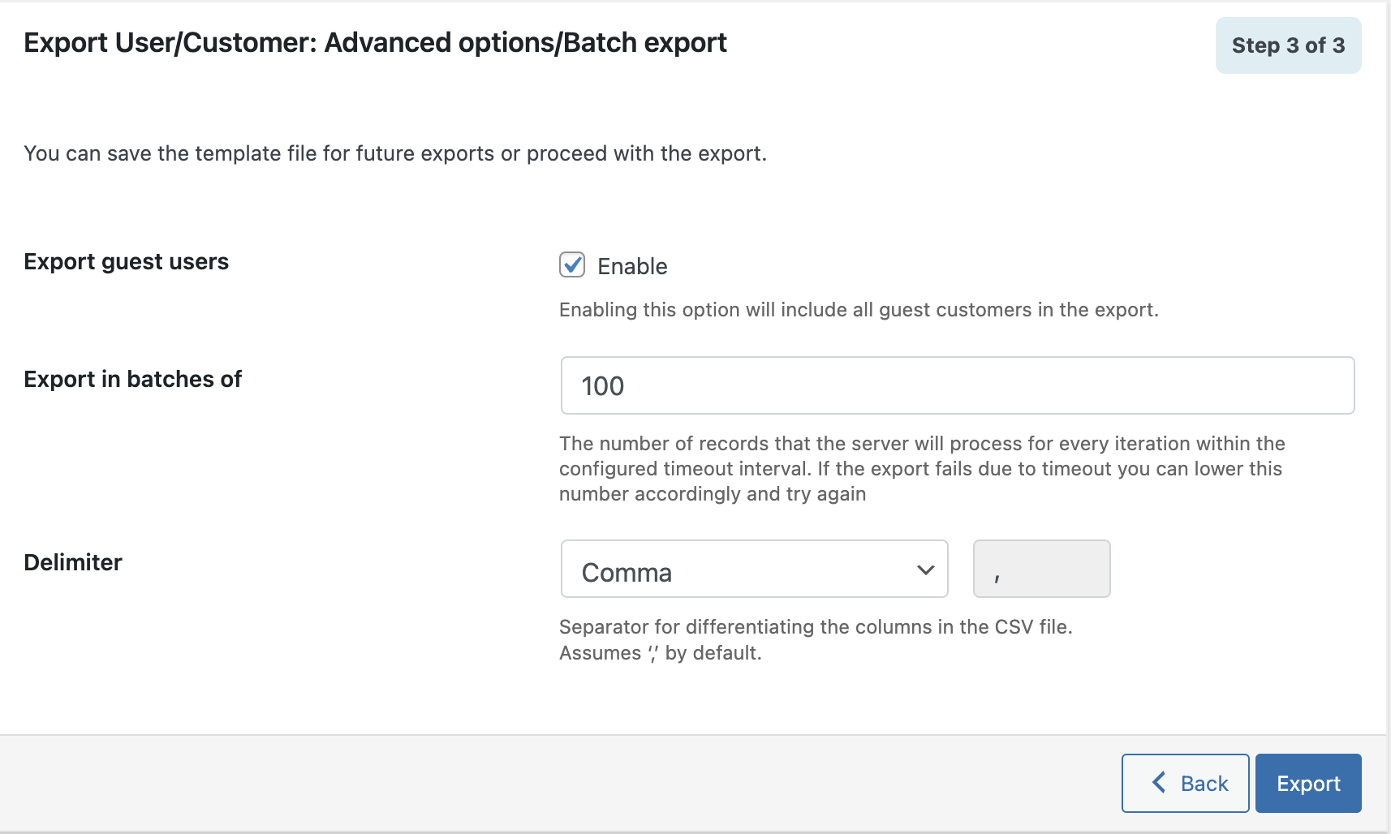Click the 'Enable' checkbox label text
Image resolution: width=1391 pixels, height=834 pixels.
632,266
